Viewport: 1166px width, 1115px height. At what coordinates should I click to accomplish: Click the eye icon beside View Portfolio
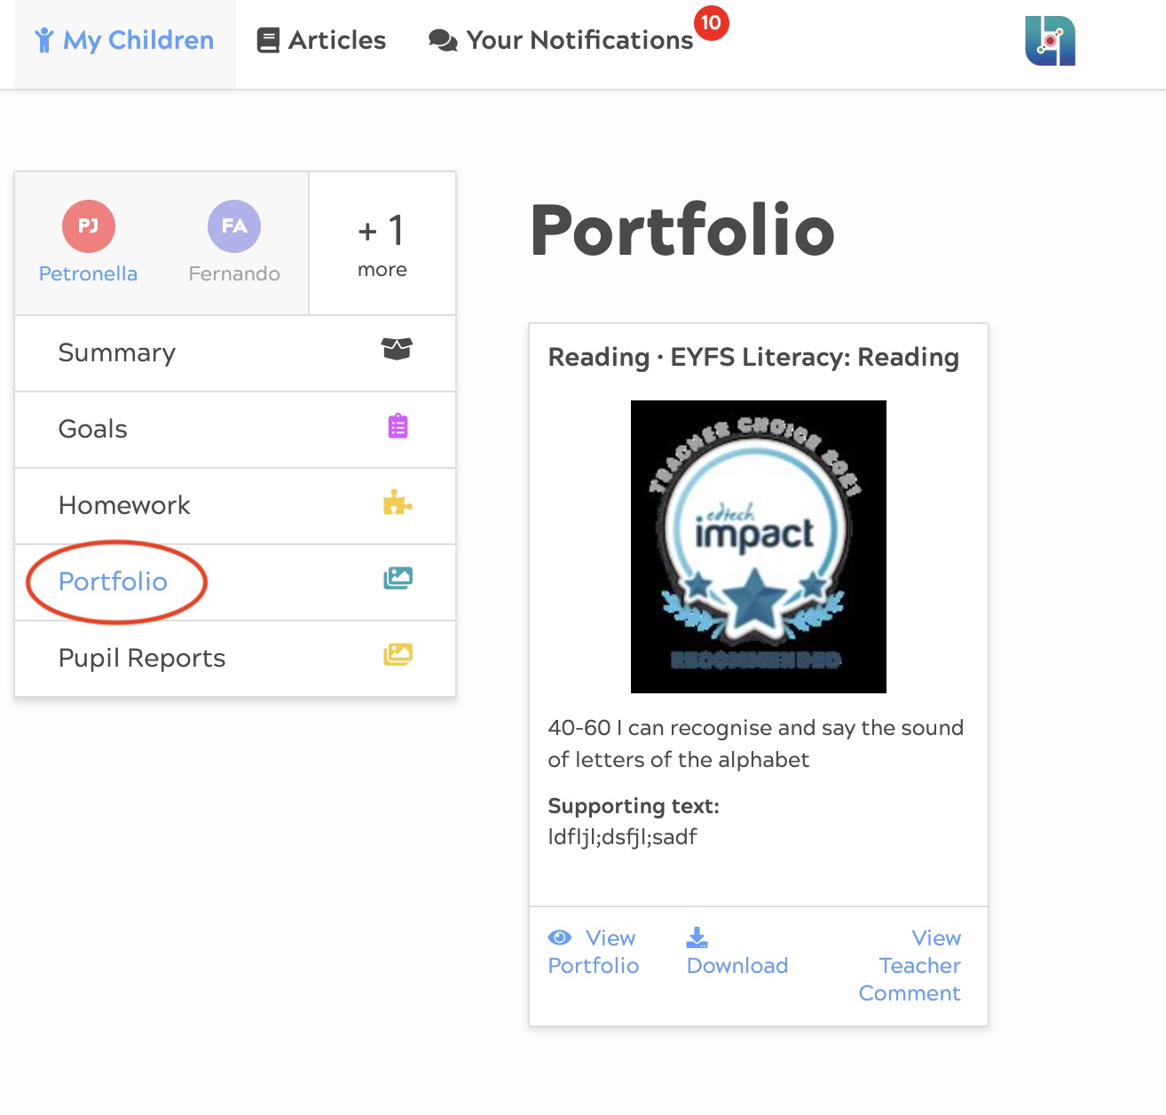coord(560,937)
